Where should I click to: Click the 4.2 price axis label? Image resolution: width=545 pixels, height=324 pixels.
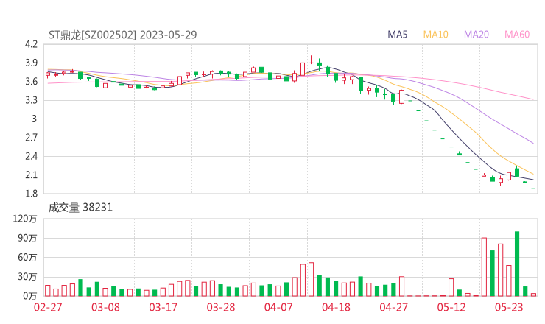31,44
